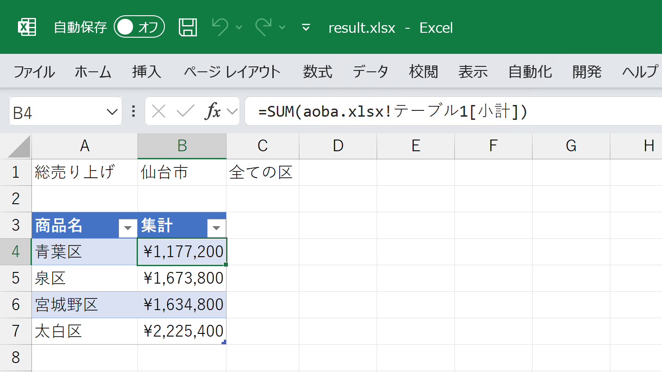Viewport: 662px width, 372px height.
Task: Expand dropdown arrow next to fx
Action: tap(232, 111)
